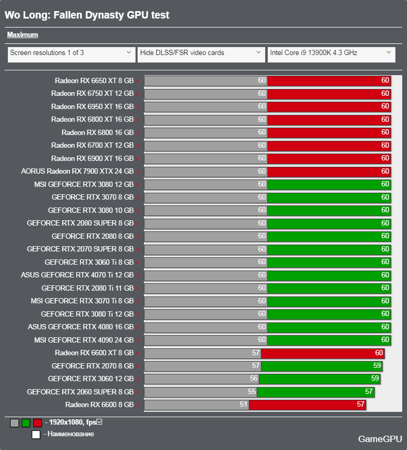Image resolution: width=407 pixels, height=450 pixels.
Task: Click the green legend color swatch
Action: tap(26, 423)
